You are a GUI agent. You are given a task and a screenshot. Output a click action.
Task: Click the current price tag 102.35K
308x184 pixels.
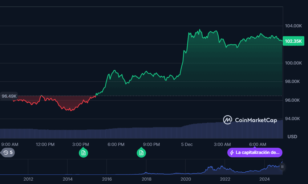coord(294,41)
